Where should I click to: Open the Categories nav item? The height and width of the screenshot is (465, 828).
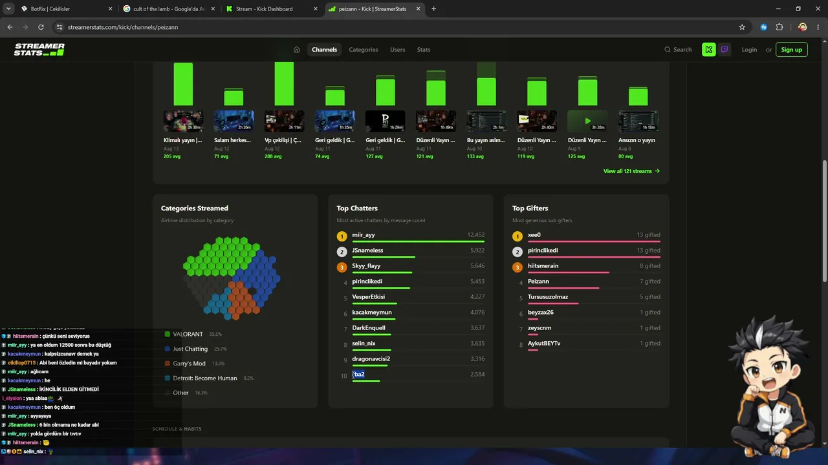[x=364, y=50]
